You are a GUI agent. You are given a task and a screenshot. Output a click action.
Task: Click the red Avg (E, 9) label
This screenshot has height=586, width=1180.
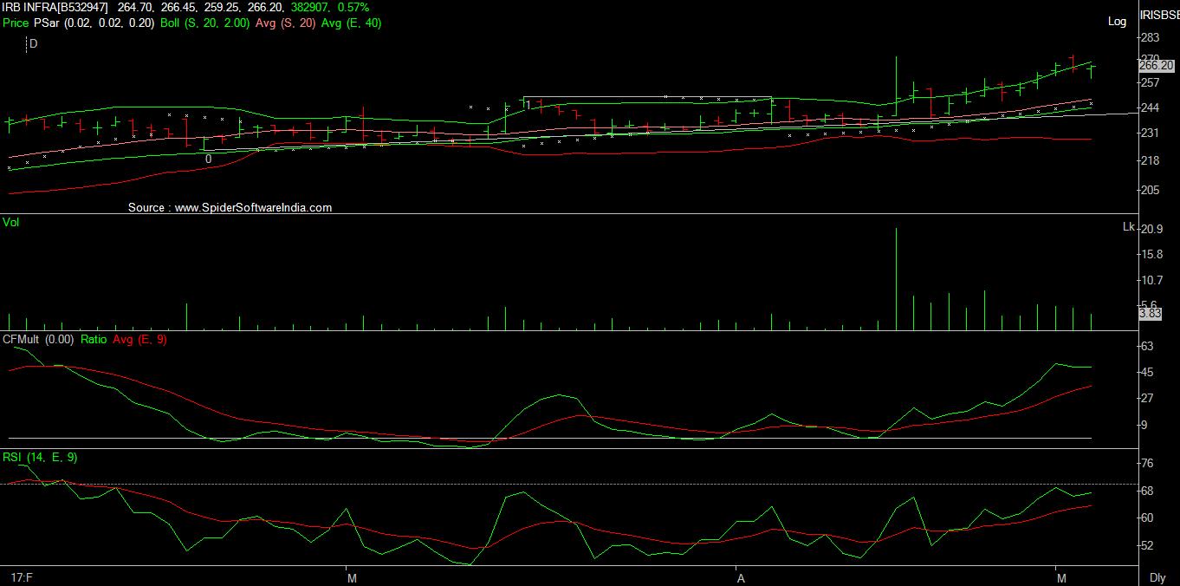[x=139, y=340]
